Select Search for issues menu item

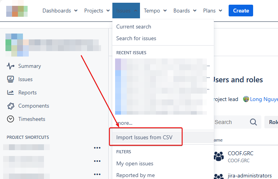pyautogui.click(x=163, y=38)
